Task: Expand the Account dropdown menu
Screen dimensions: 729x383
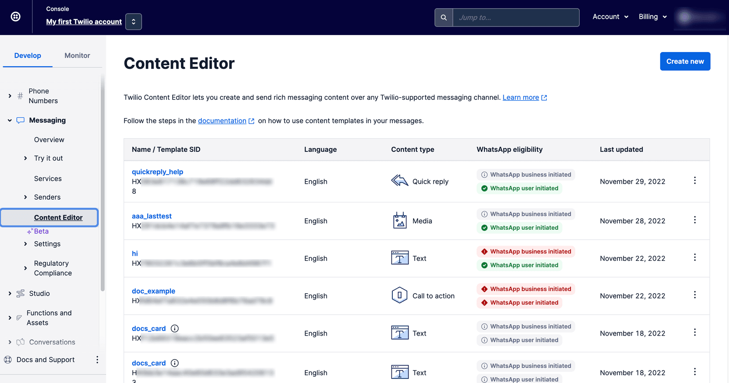Action: [610, 17]
